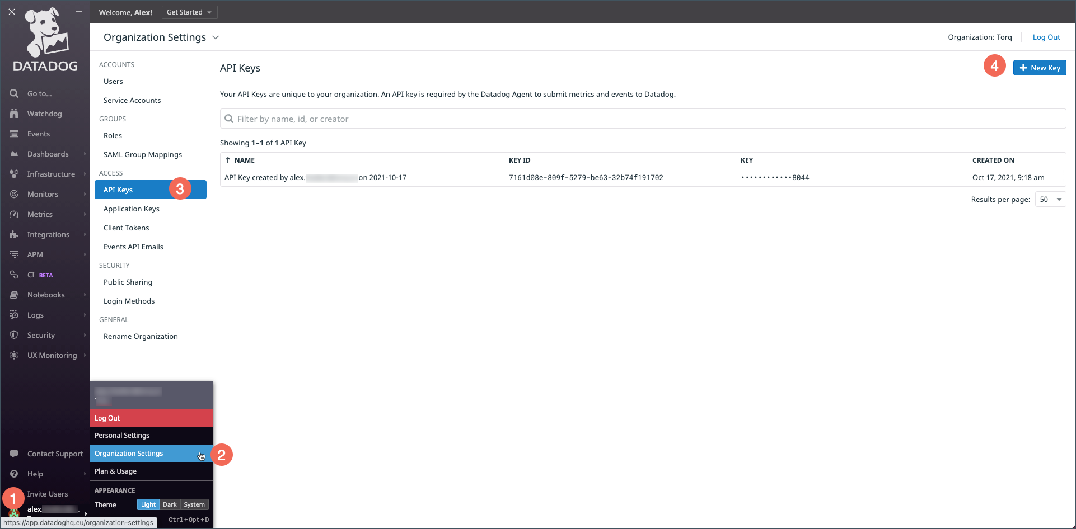Click the key ID value 7161d08e
The width and height of the screenshot is (1076, 529).
[586, 177]
